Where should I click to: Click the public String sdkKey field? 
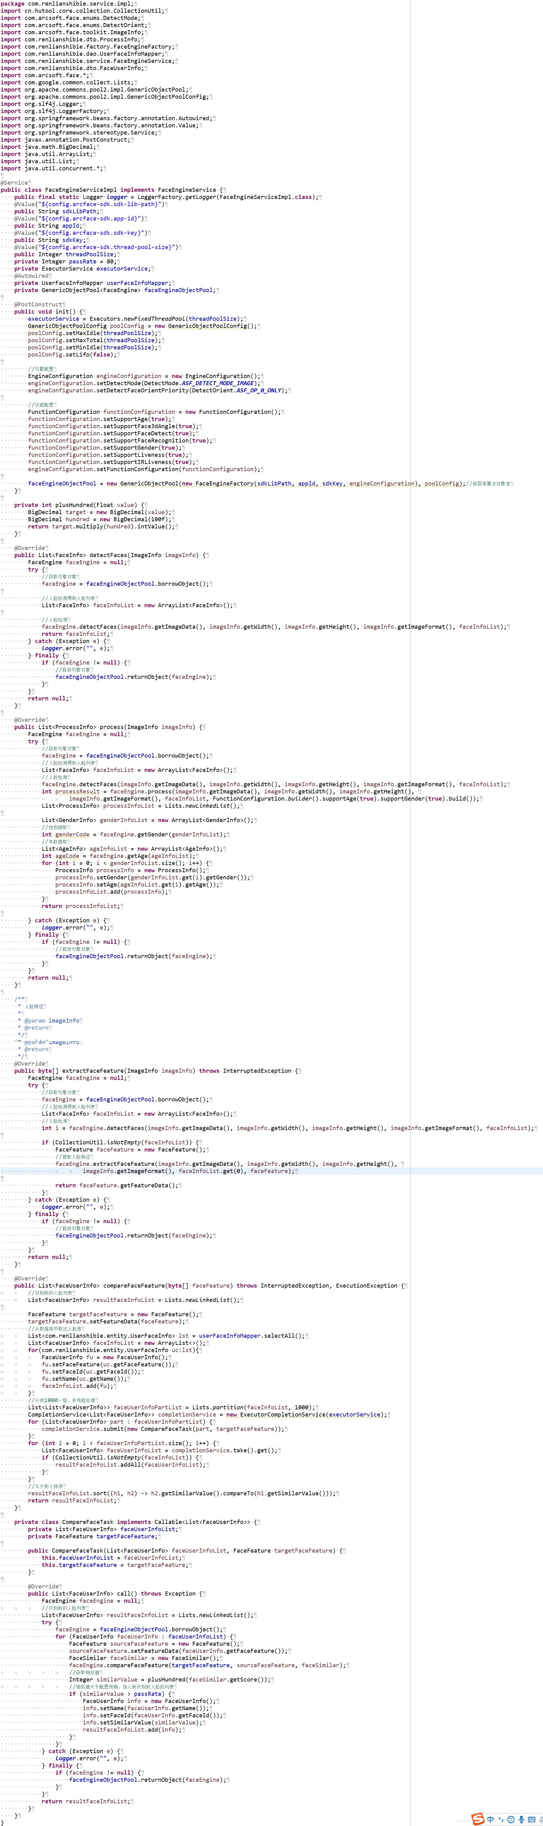51,239
